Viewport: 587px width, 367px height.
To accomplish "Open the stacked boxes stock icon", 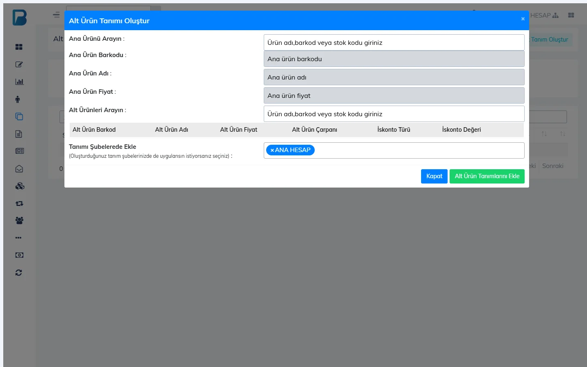I will [x=20, y=186].
